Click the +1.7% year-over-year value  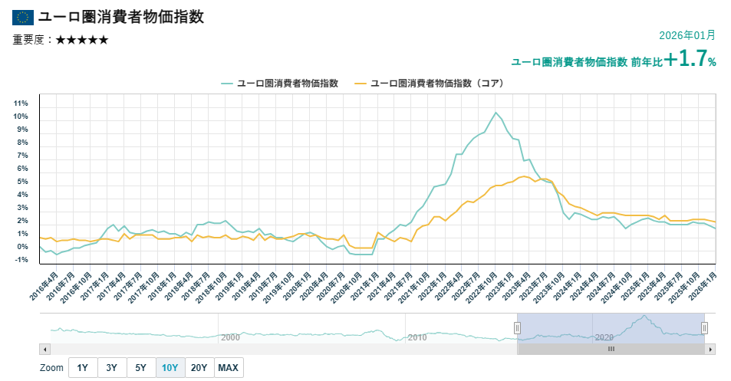coord(690,59)
